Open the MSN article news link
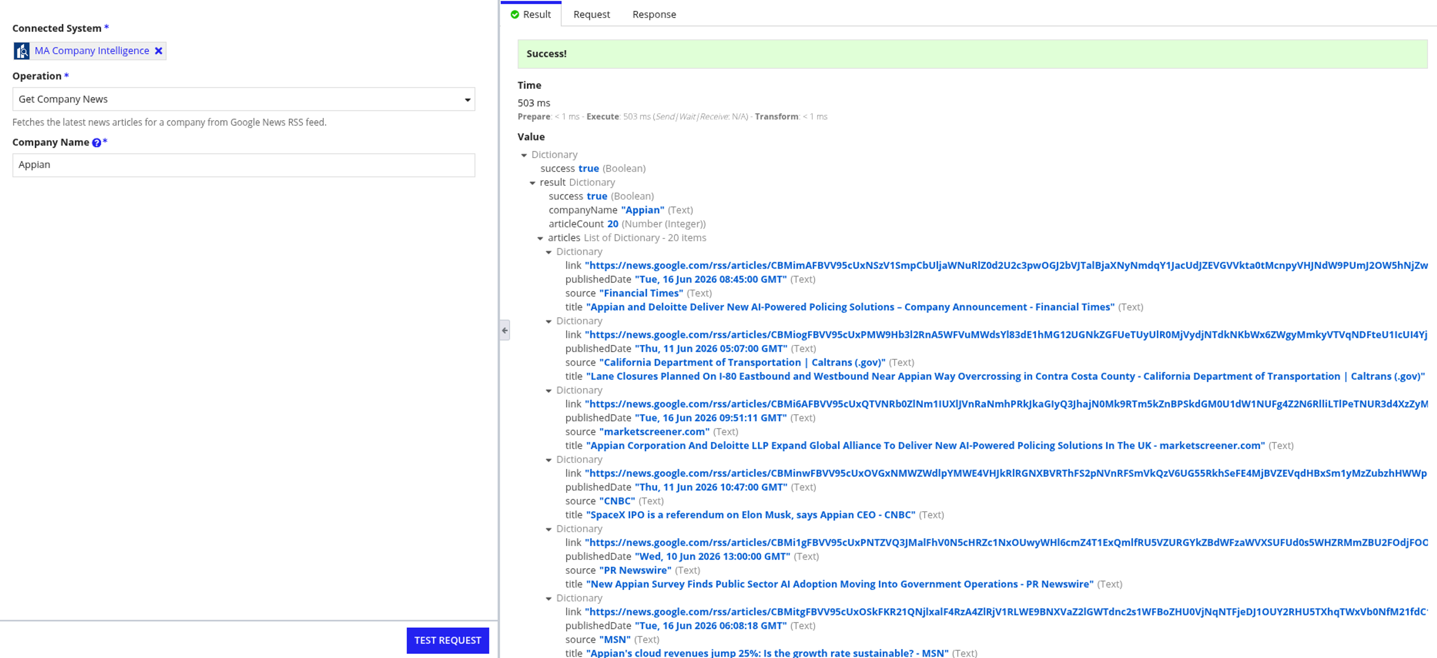The image size is (1437, 658). tap(1006, 612)
